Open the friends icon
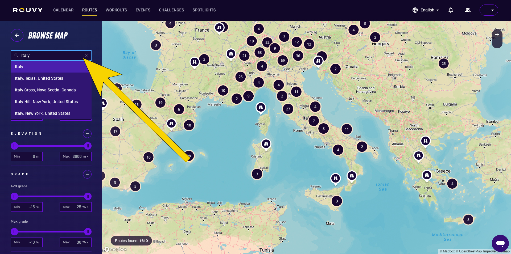This screenshot has height=254, width=511. pyautogui.click(x=468, y=10)
